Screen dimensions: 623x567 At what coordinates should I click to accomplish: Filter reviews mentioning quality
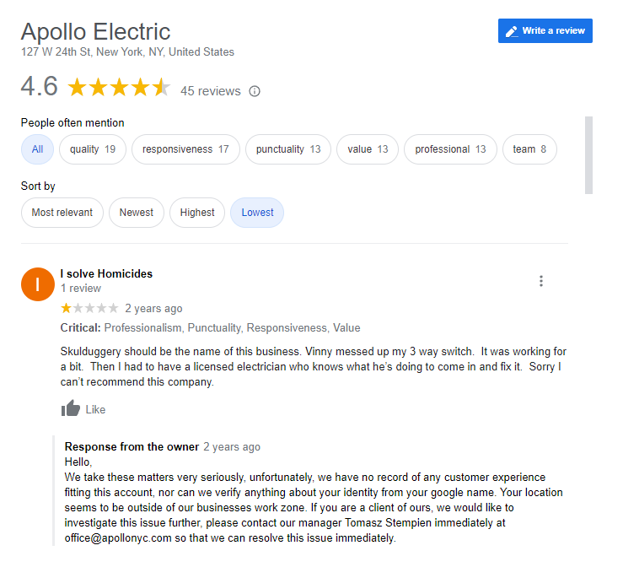93,149
